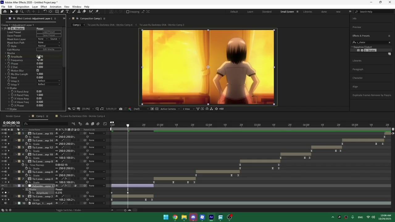Select the Horizontal Type tool
This screenshot has height=222, width=395.
click(67, 11)
